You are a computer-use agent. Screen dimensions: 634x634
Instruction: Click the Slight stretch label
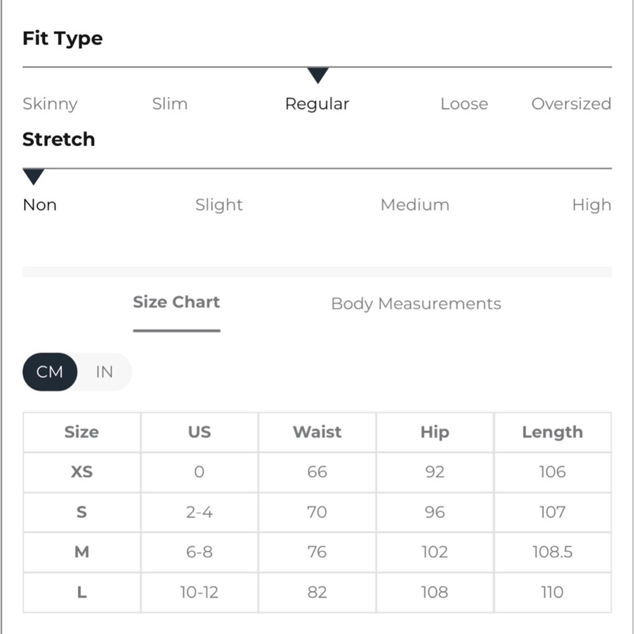[219, 205]
